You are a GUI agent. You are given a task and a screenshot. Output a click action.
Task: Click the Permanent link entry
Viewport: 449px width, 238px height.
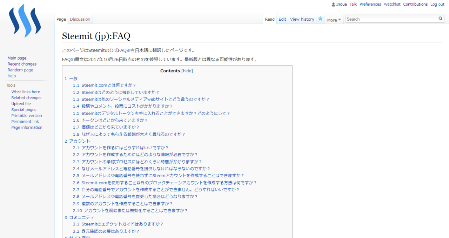(x=25, y=122)
